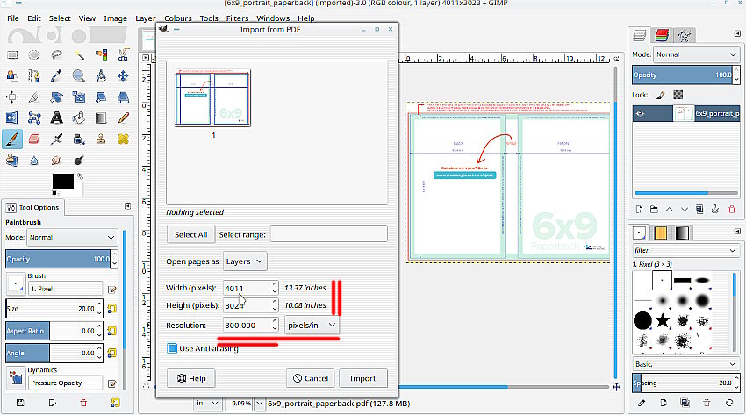Select the Smudge tool
This screenshot has height=415, width=746.
56,161
